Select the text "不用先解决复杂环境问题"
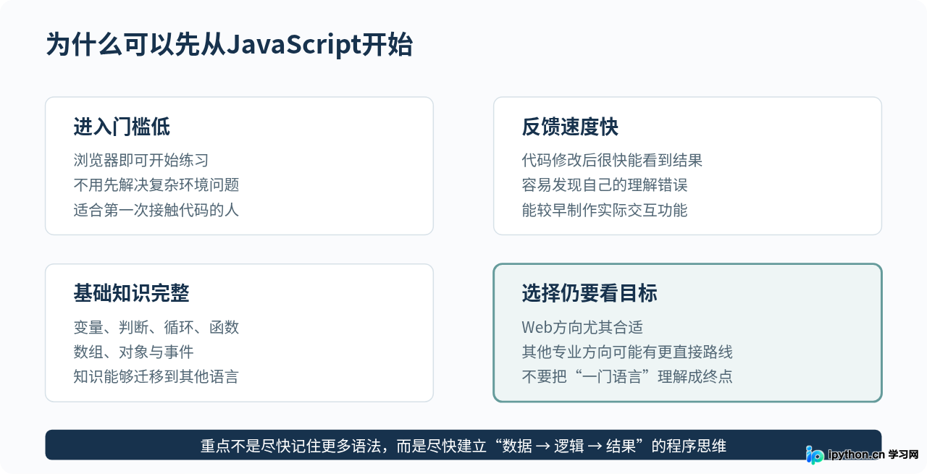The height and width of the screenshot is (474, 927). 156,185
